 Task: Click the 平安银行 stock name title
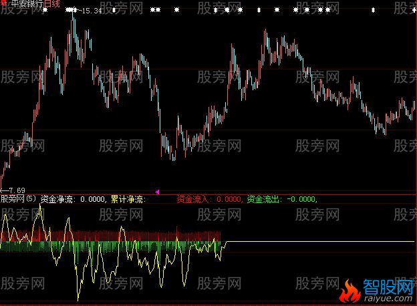coord(27,3)
